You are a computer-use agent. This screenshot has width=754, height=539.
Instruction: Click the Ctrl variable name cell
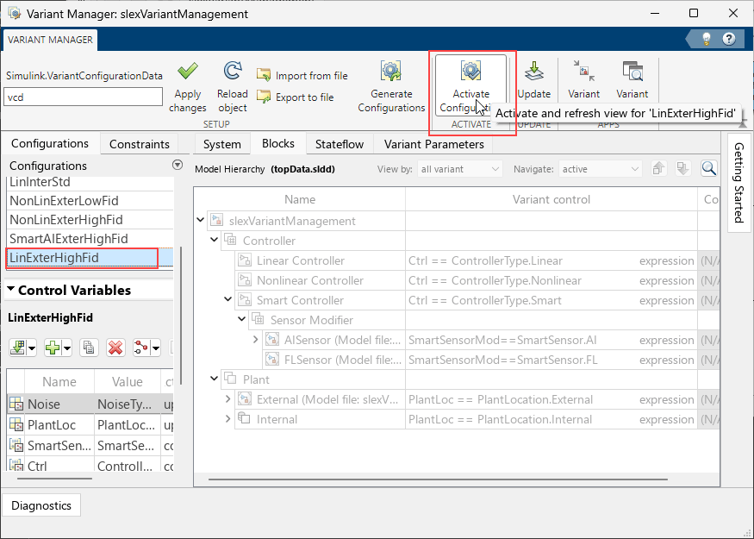point(59,466)
